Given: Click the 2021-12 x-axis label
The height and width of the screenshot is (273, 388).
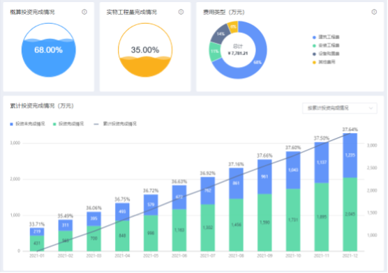Looking at the screenshot, I should (350, 256).
